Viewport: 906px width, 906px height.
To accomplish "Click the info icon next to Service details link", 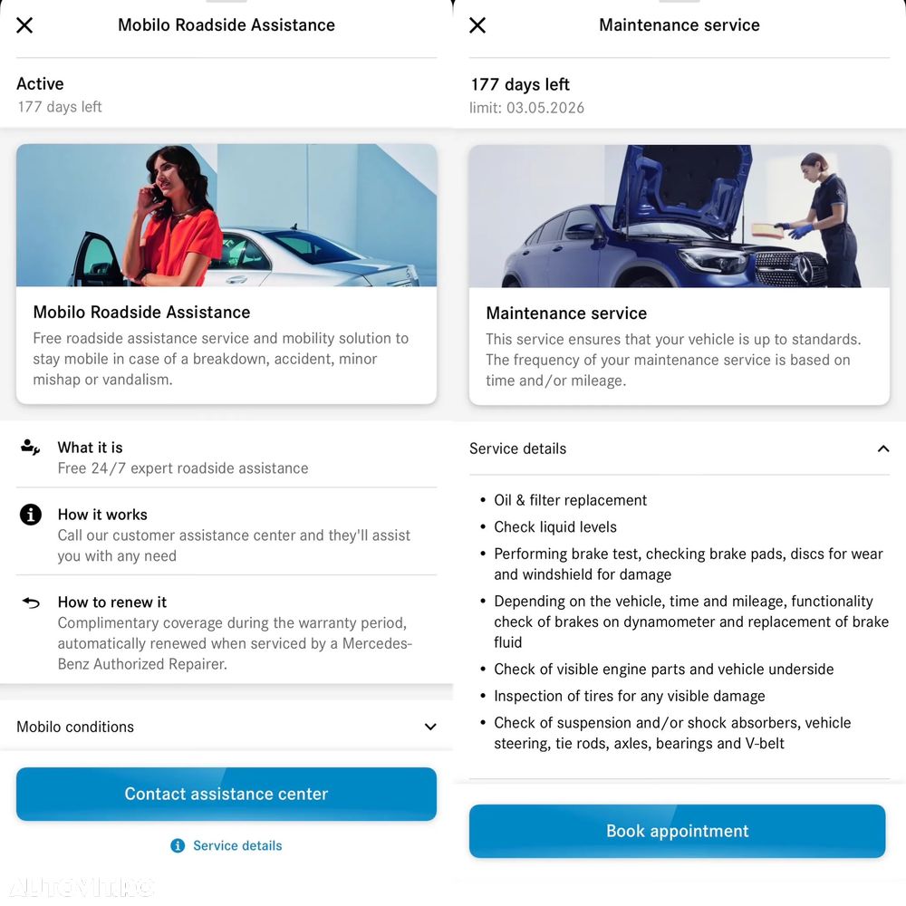I will pyautogui.click(x=178, y=845).
